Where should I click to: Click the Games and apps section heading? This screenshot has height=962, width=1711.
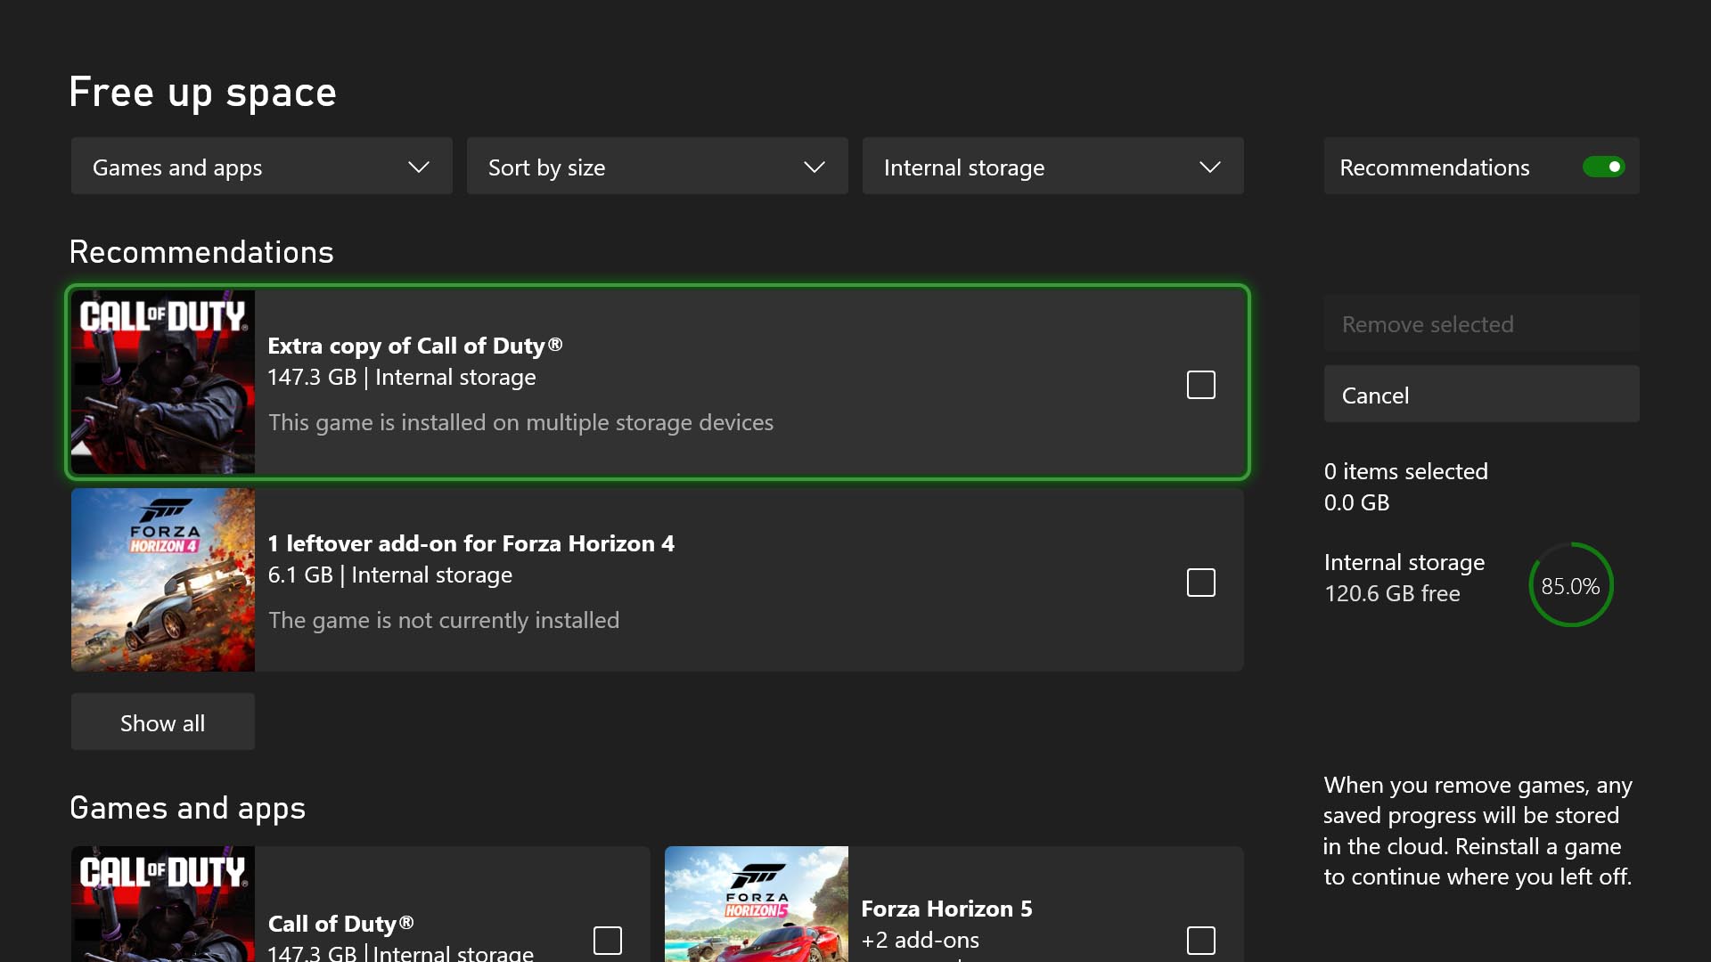tap(187, 807)
